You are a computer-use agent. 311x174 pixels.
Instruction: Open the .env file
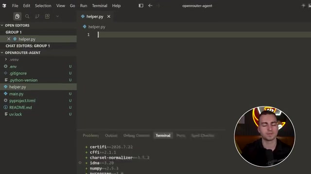click(38, 67)
